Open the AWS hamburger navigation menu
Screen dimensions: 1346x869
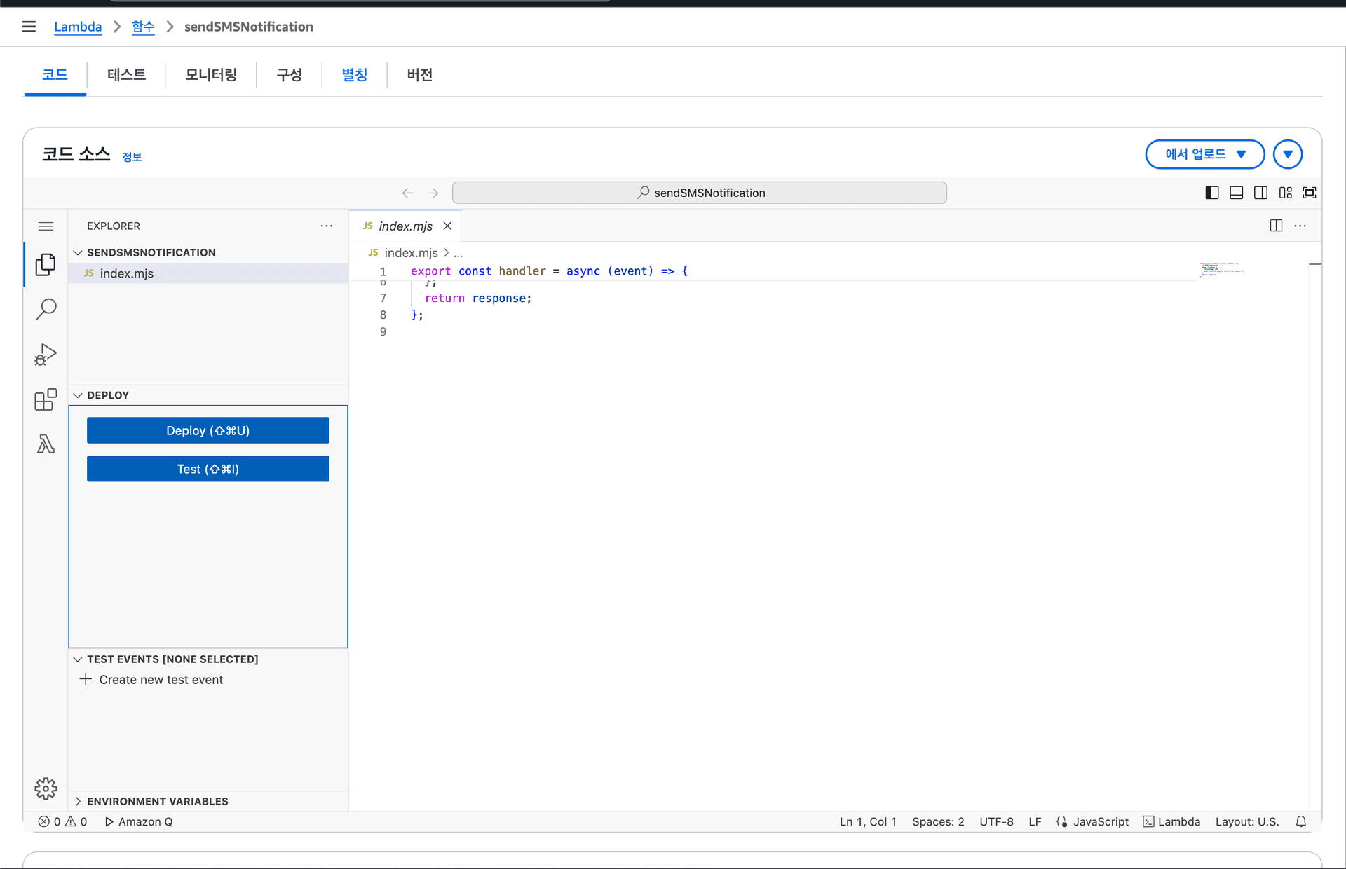coord(29,27)
